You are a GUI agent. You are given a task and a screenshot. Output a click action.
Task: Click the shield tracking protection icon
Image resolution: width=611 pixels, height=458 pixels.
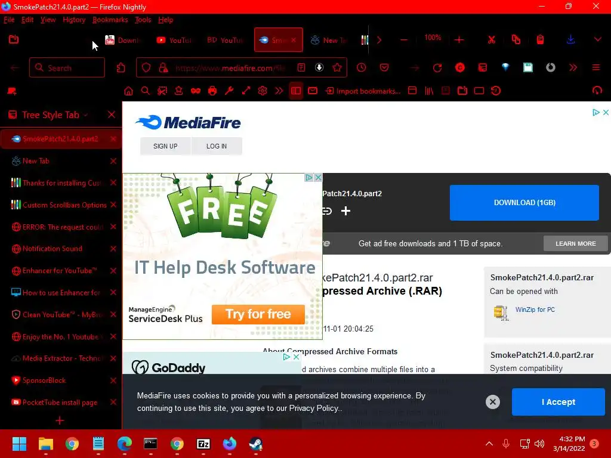coord(146,68)
